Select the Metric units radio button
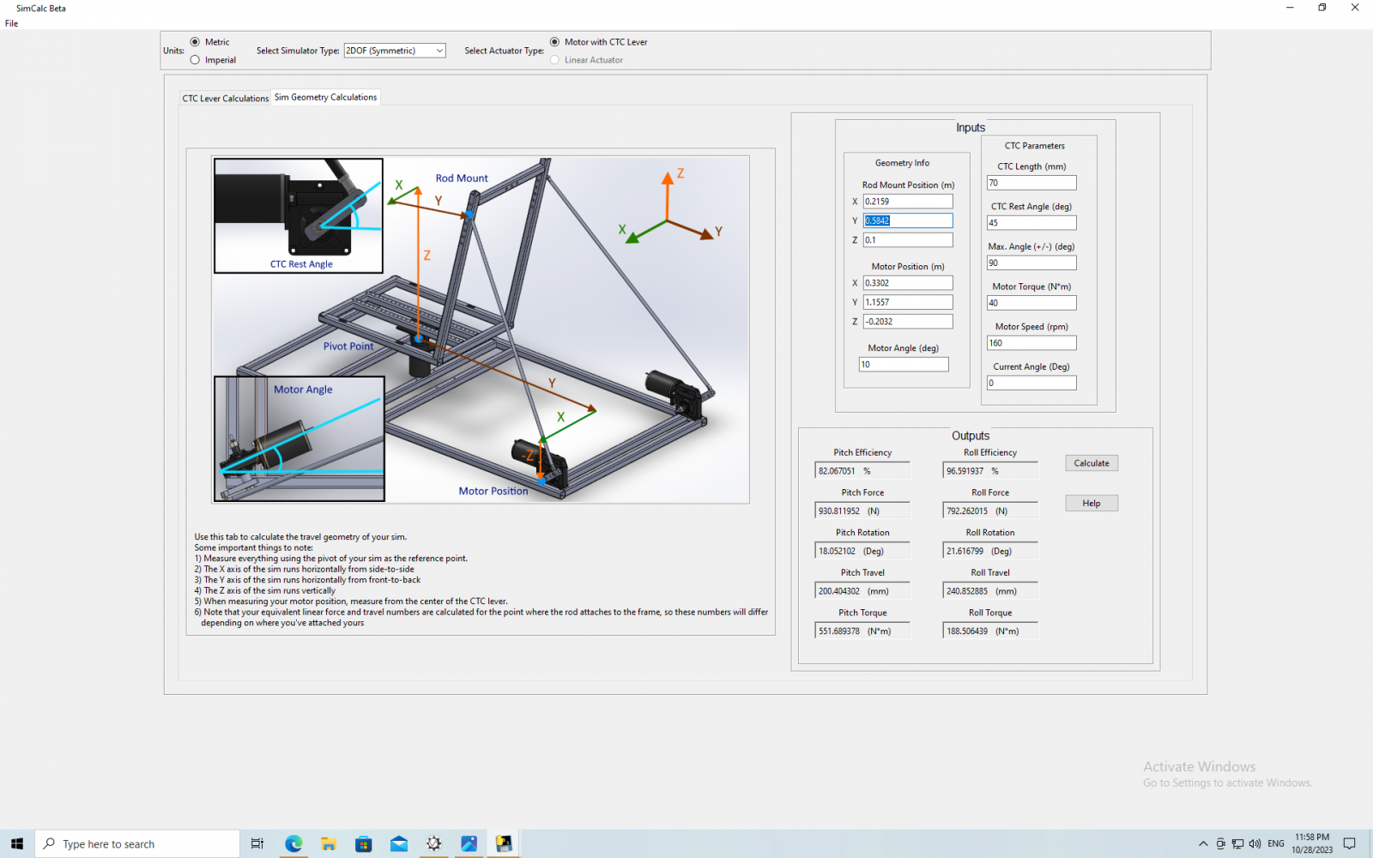The width and height of the screenshot is (1373, 858). coord(196,42)
